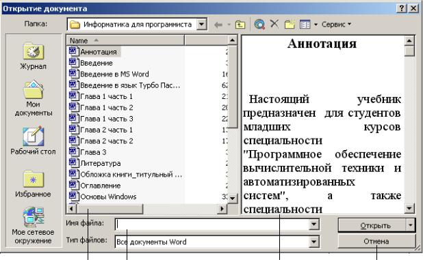Click the preview pane scroll down arrow
The image size is (423, 260).
tap(409, 208)
